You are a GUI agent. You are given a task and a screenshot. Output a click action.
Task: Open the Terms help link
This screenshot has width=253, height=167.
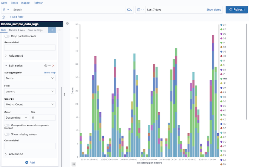pyautogui.click(x=50, y=73)
